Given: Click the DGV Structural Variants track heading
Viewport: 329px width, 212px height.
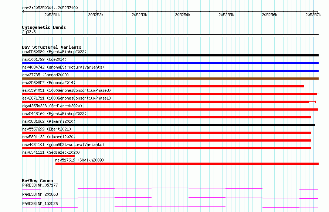Looking at the screenshot, I should (x=52, y=47).
